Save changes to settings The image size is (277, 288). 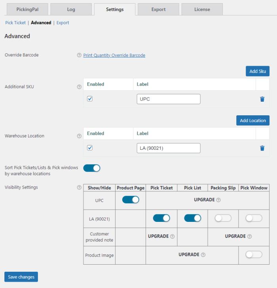point(21,277)
